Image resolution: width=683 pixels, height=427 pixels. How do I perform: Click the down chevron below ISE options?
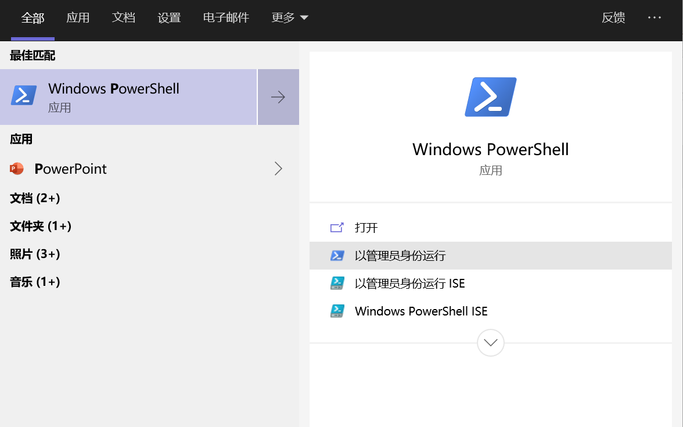[490, 343]
